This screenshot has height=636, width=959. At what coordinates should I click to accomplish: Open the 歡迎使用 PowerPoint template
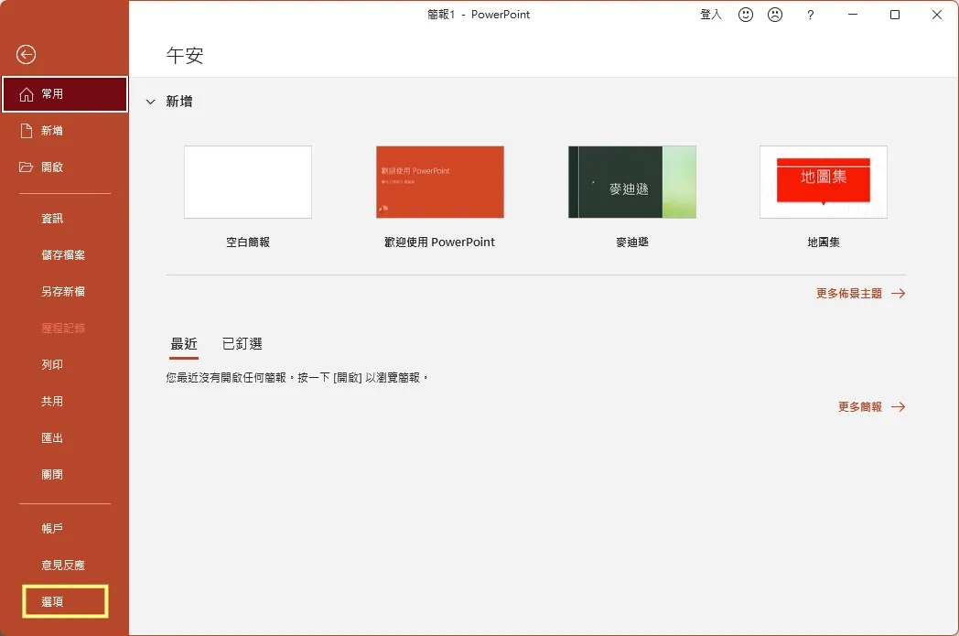coord(439,182)
